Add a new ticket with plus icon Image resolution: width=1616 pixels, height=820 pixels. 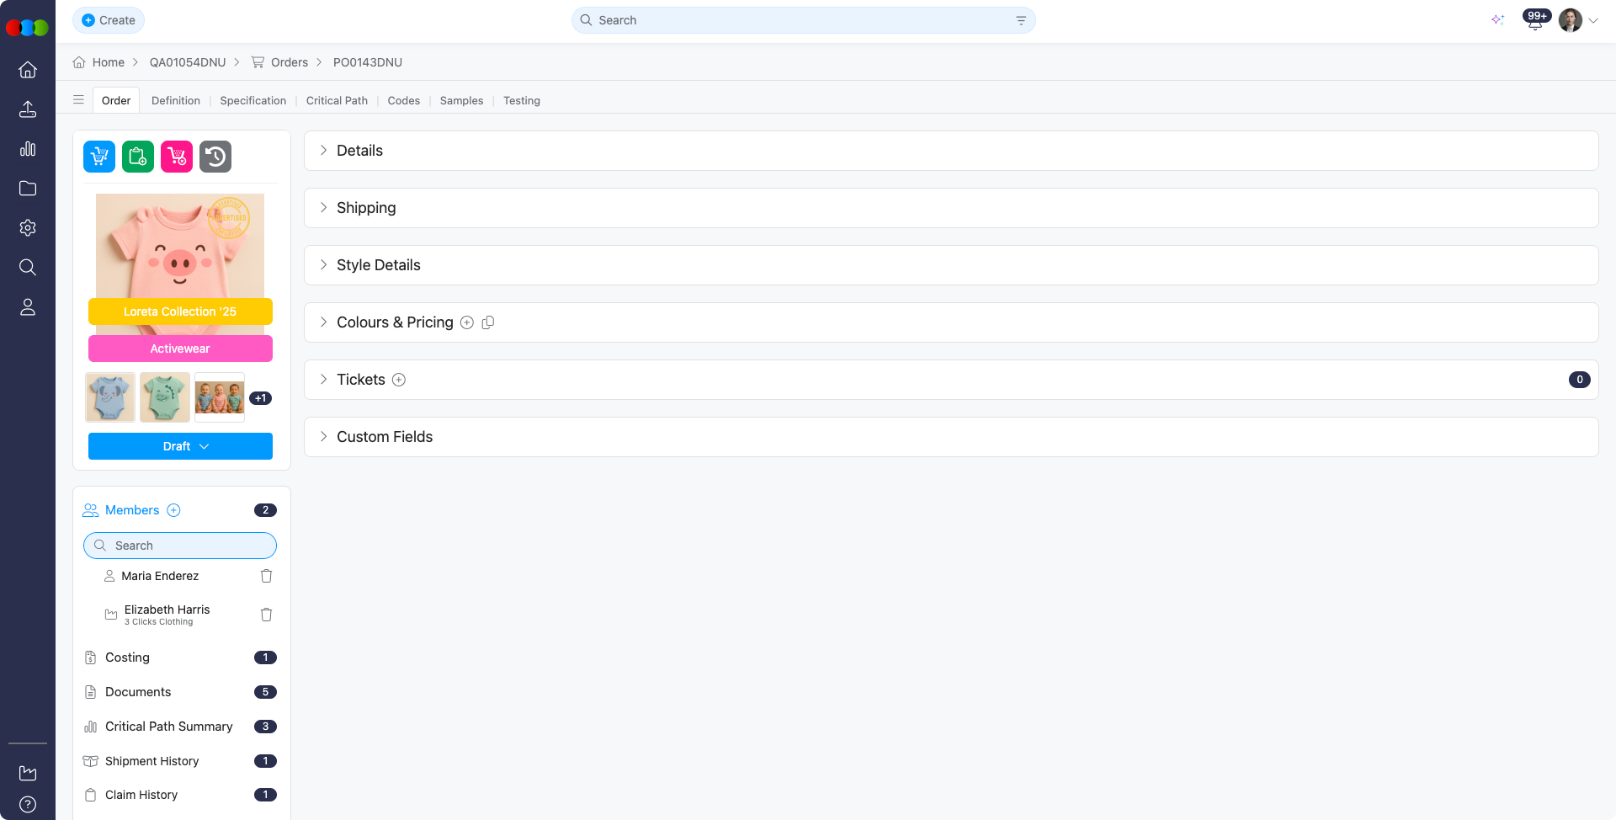click(x=399, y=380)
